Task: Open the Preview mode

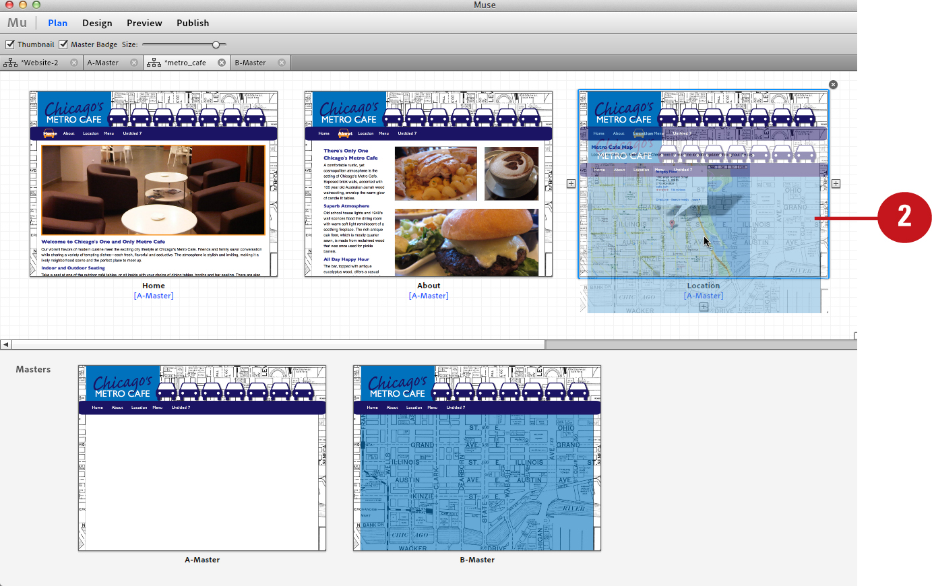Action: pos(144,23)
